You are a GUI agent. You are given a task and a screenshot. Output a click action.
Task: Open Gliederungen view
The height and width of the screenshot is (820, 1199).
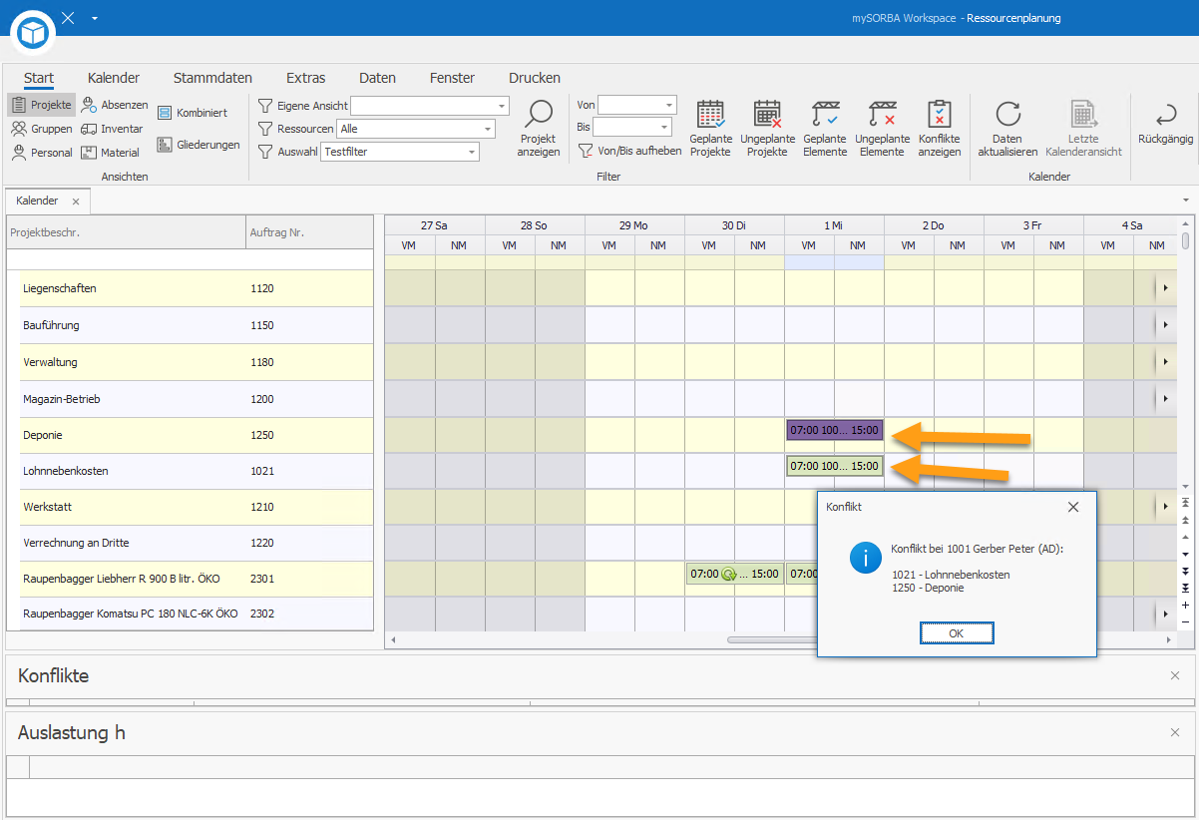(x=199, y=145)
